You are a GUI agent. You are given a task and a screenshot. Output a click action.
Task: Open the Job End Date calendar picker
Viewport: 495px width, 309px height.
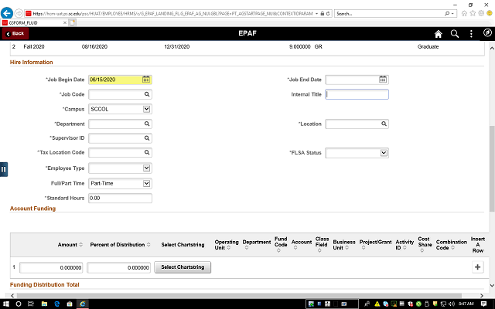[x=383, y=80]
